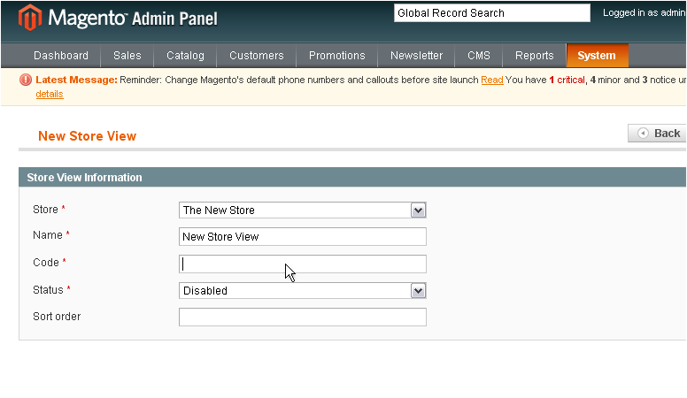This screenshot has width=687, height=398.
Task: Open the Dashboard menu
Action: [61, 56]
